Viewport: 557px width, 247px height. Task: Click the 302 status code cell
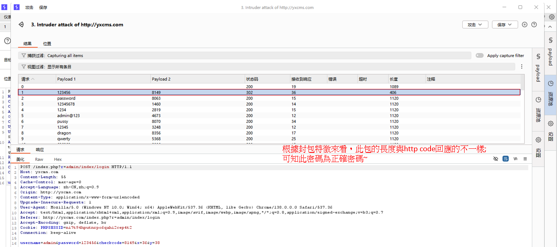coord(249,93)
